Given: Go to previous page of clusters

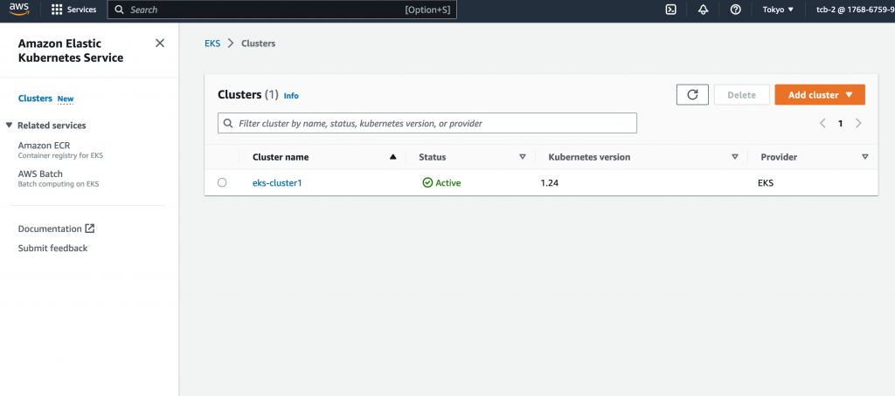Looking at the screenshot, I should pyautogui.click(x=822, y=123).
